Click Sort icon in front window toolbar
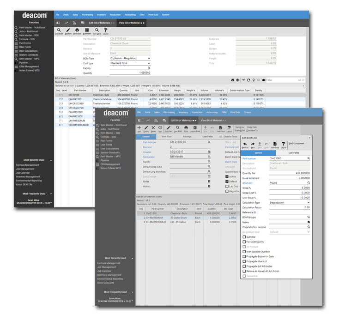 (x=160, y=128)
